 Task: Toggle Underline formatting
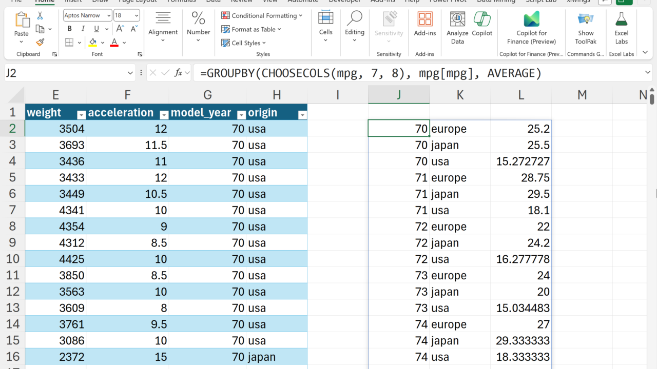pyautogui.click(x=96, y=29)
